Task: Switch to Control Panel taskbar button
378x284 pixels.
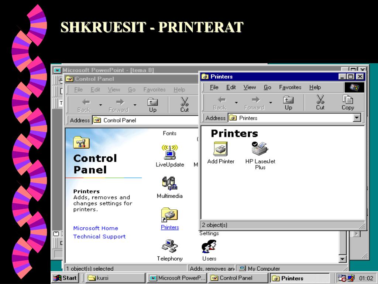Action: [238, 278]
